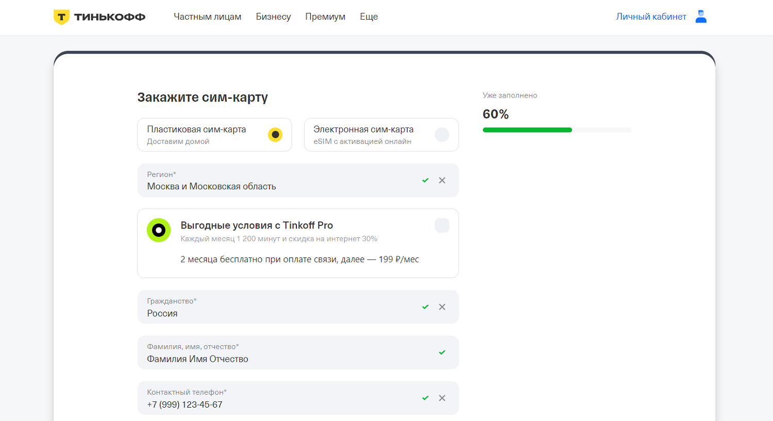773x421 pixels.
Task: Open the Частным лицам menu
Action: coord(207,17)
